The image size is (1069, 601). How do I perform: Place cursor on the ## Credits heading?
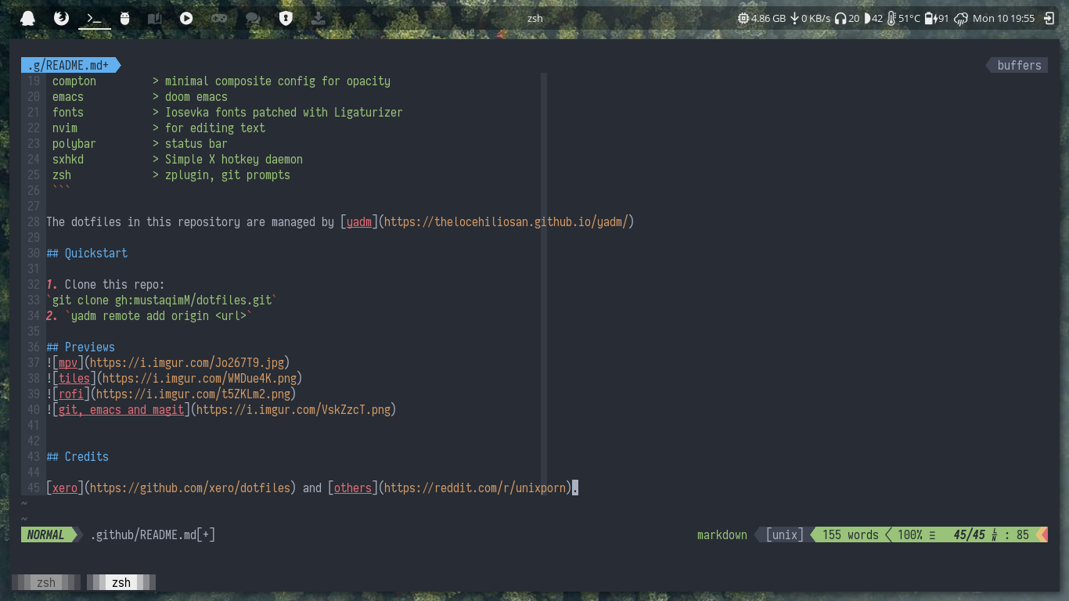pyautogui.click(x=77, y=457)
